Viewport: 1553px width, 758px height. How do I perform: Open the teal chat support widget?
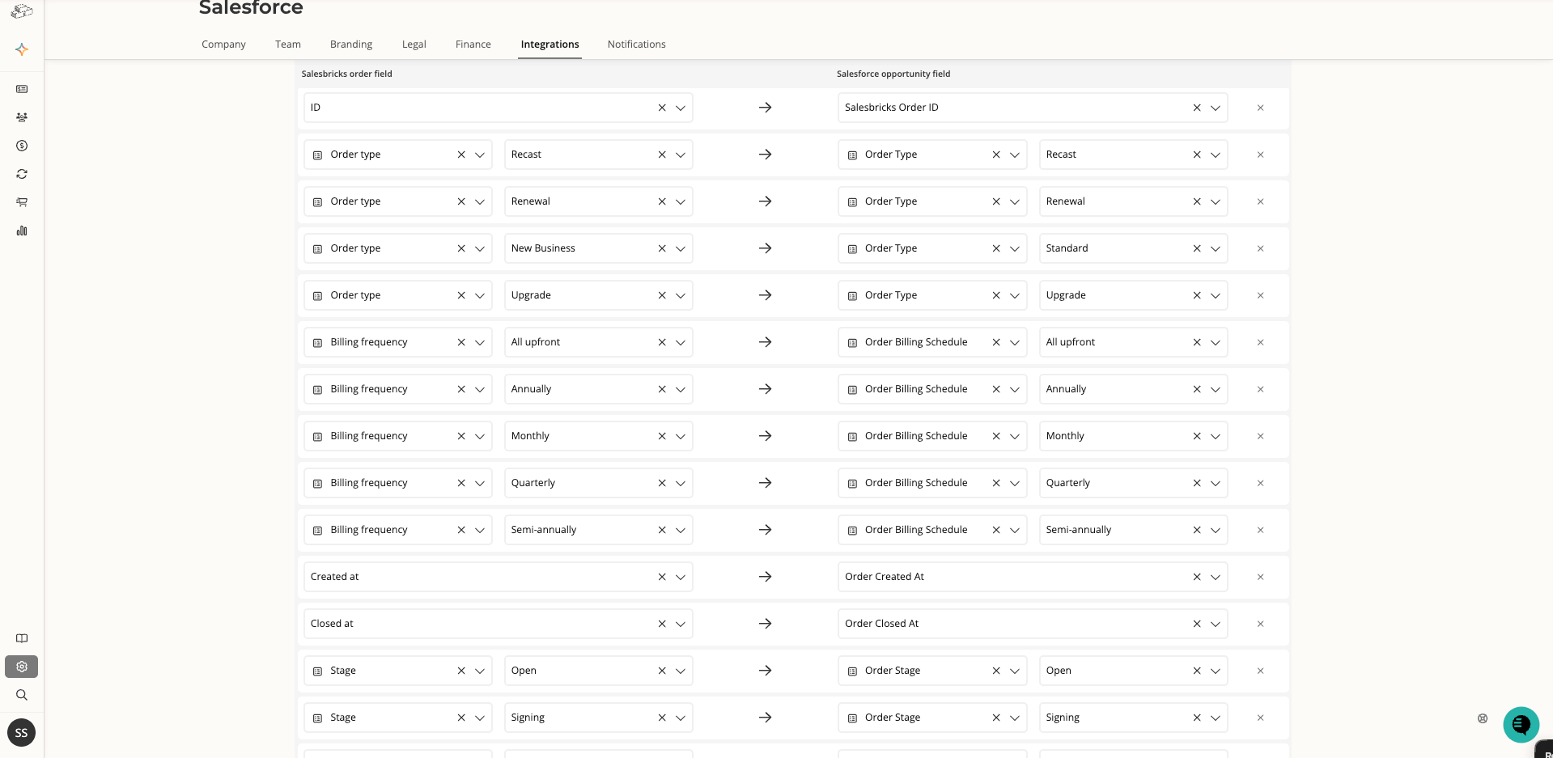[1521, 724]
